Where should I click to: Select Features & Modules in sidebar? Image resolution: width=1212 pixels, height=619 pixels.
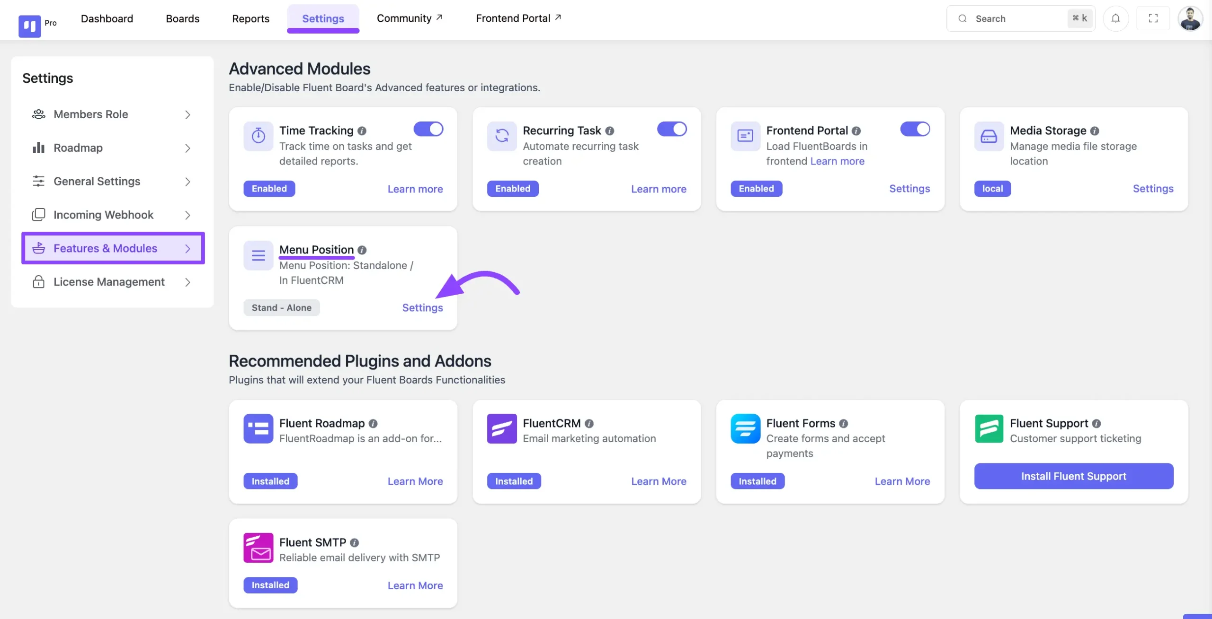(113, 248)
